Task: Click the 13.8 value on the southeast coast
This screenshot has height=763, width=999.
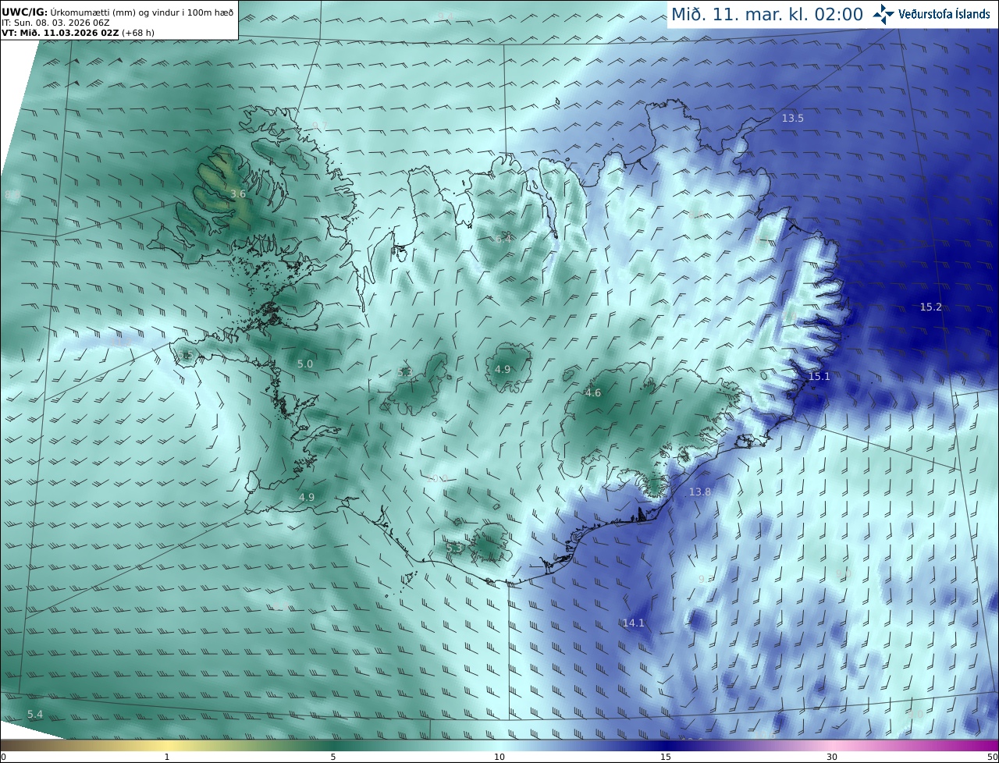Action: click(700, 492)
